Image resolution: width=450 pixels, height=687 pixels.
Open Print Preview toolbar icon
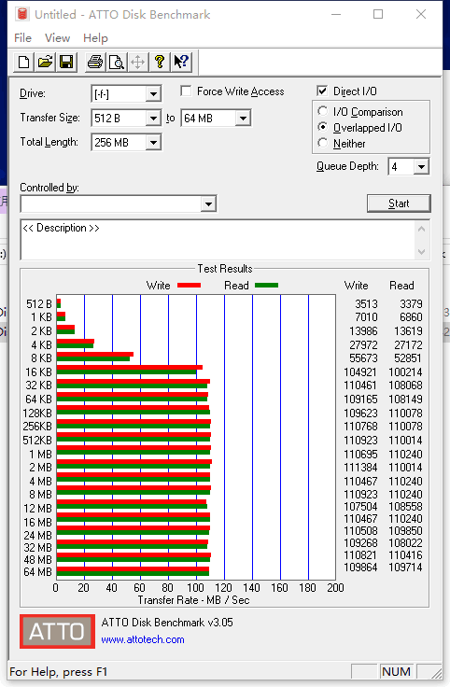point(116,62)
